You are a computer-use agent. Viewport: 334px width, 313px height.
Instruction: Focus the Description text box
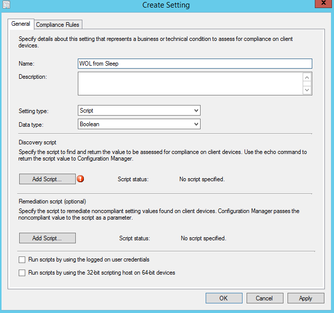(x=189, y=83)
